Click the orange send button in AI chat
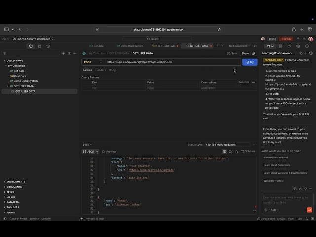Screen dimensions: 316x237 click(x=309, y=210)
